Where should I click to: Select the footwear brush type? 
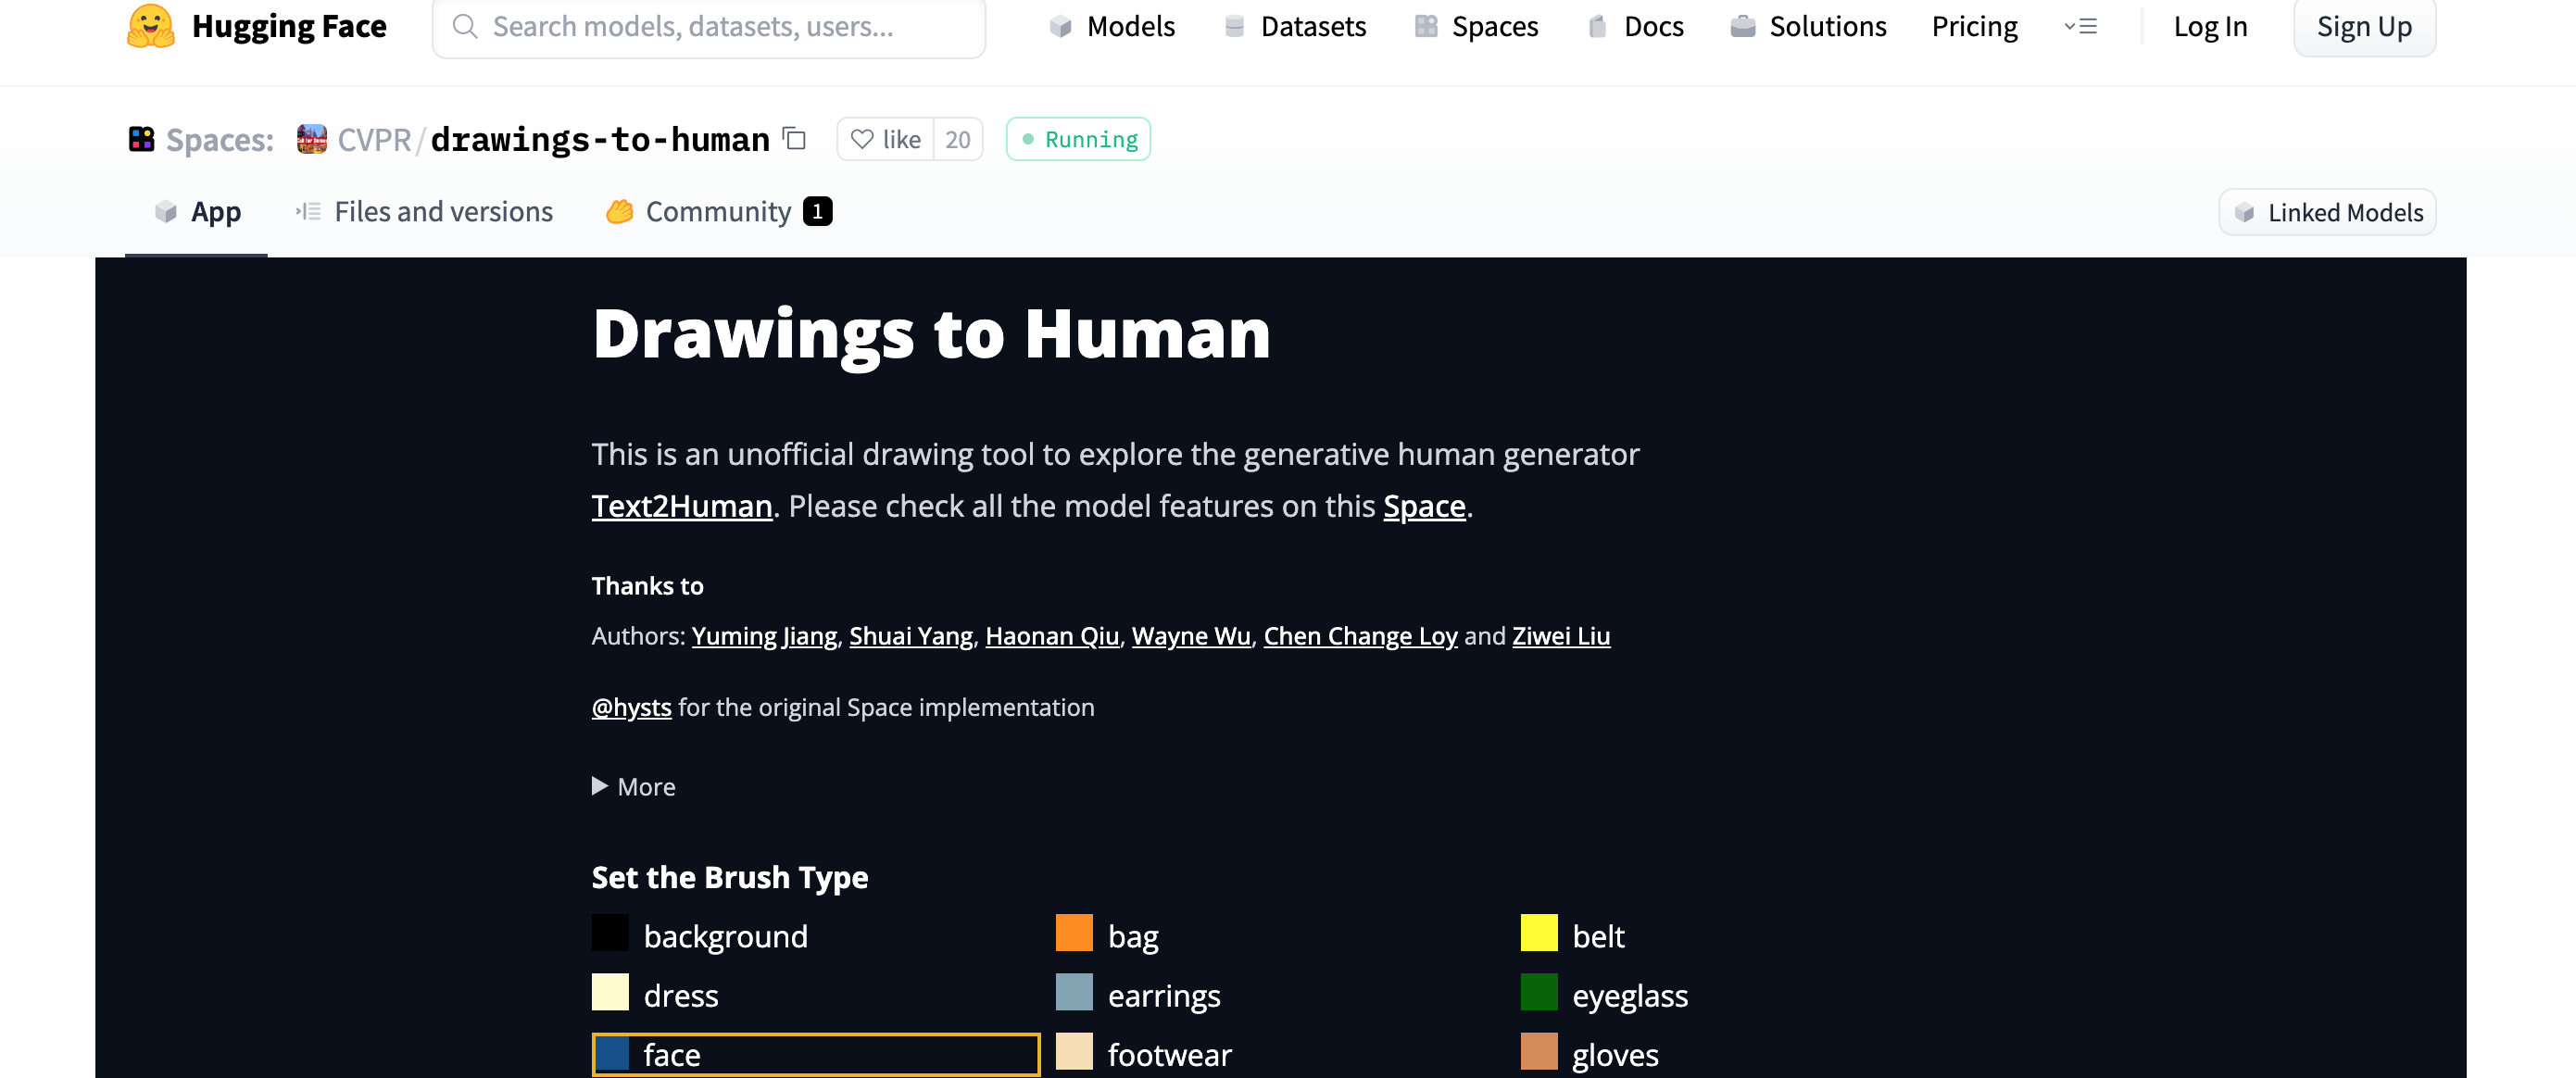(1279, 1054)
